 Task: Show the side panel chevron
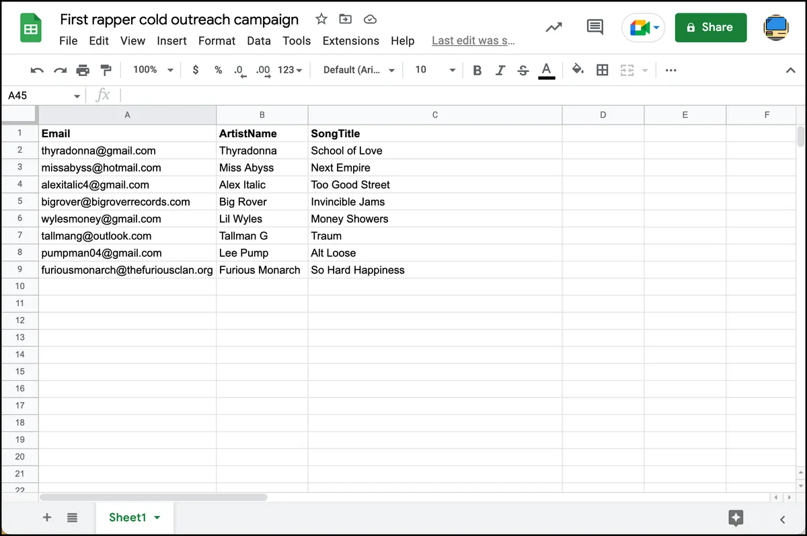pyautogui.click(x=783, y=519)
